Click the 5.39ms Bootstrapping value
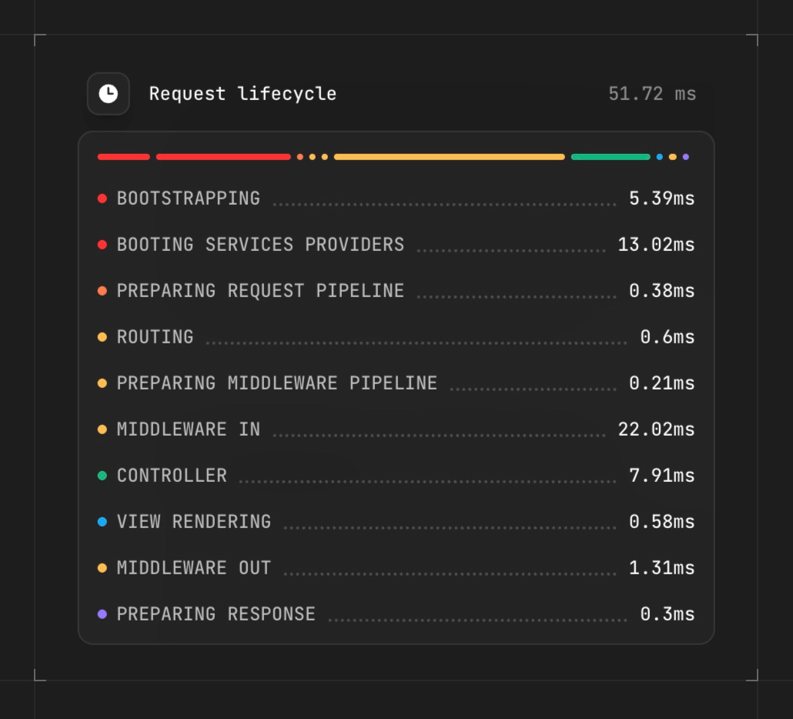This screenshot has width=793, height=719. tap(661, 198)
